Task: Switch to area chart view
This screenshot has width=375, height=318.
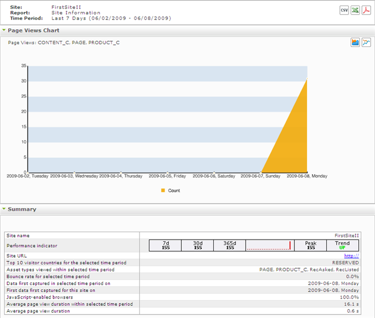Action: [355, 43]
